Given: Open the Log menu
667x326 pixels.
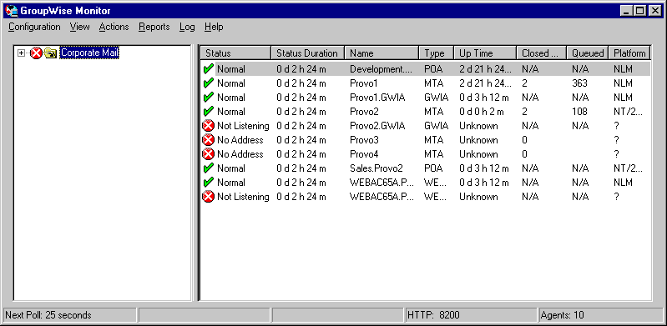Looking at the screenshot, I should click(x=187, y=27).
